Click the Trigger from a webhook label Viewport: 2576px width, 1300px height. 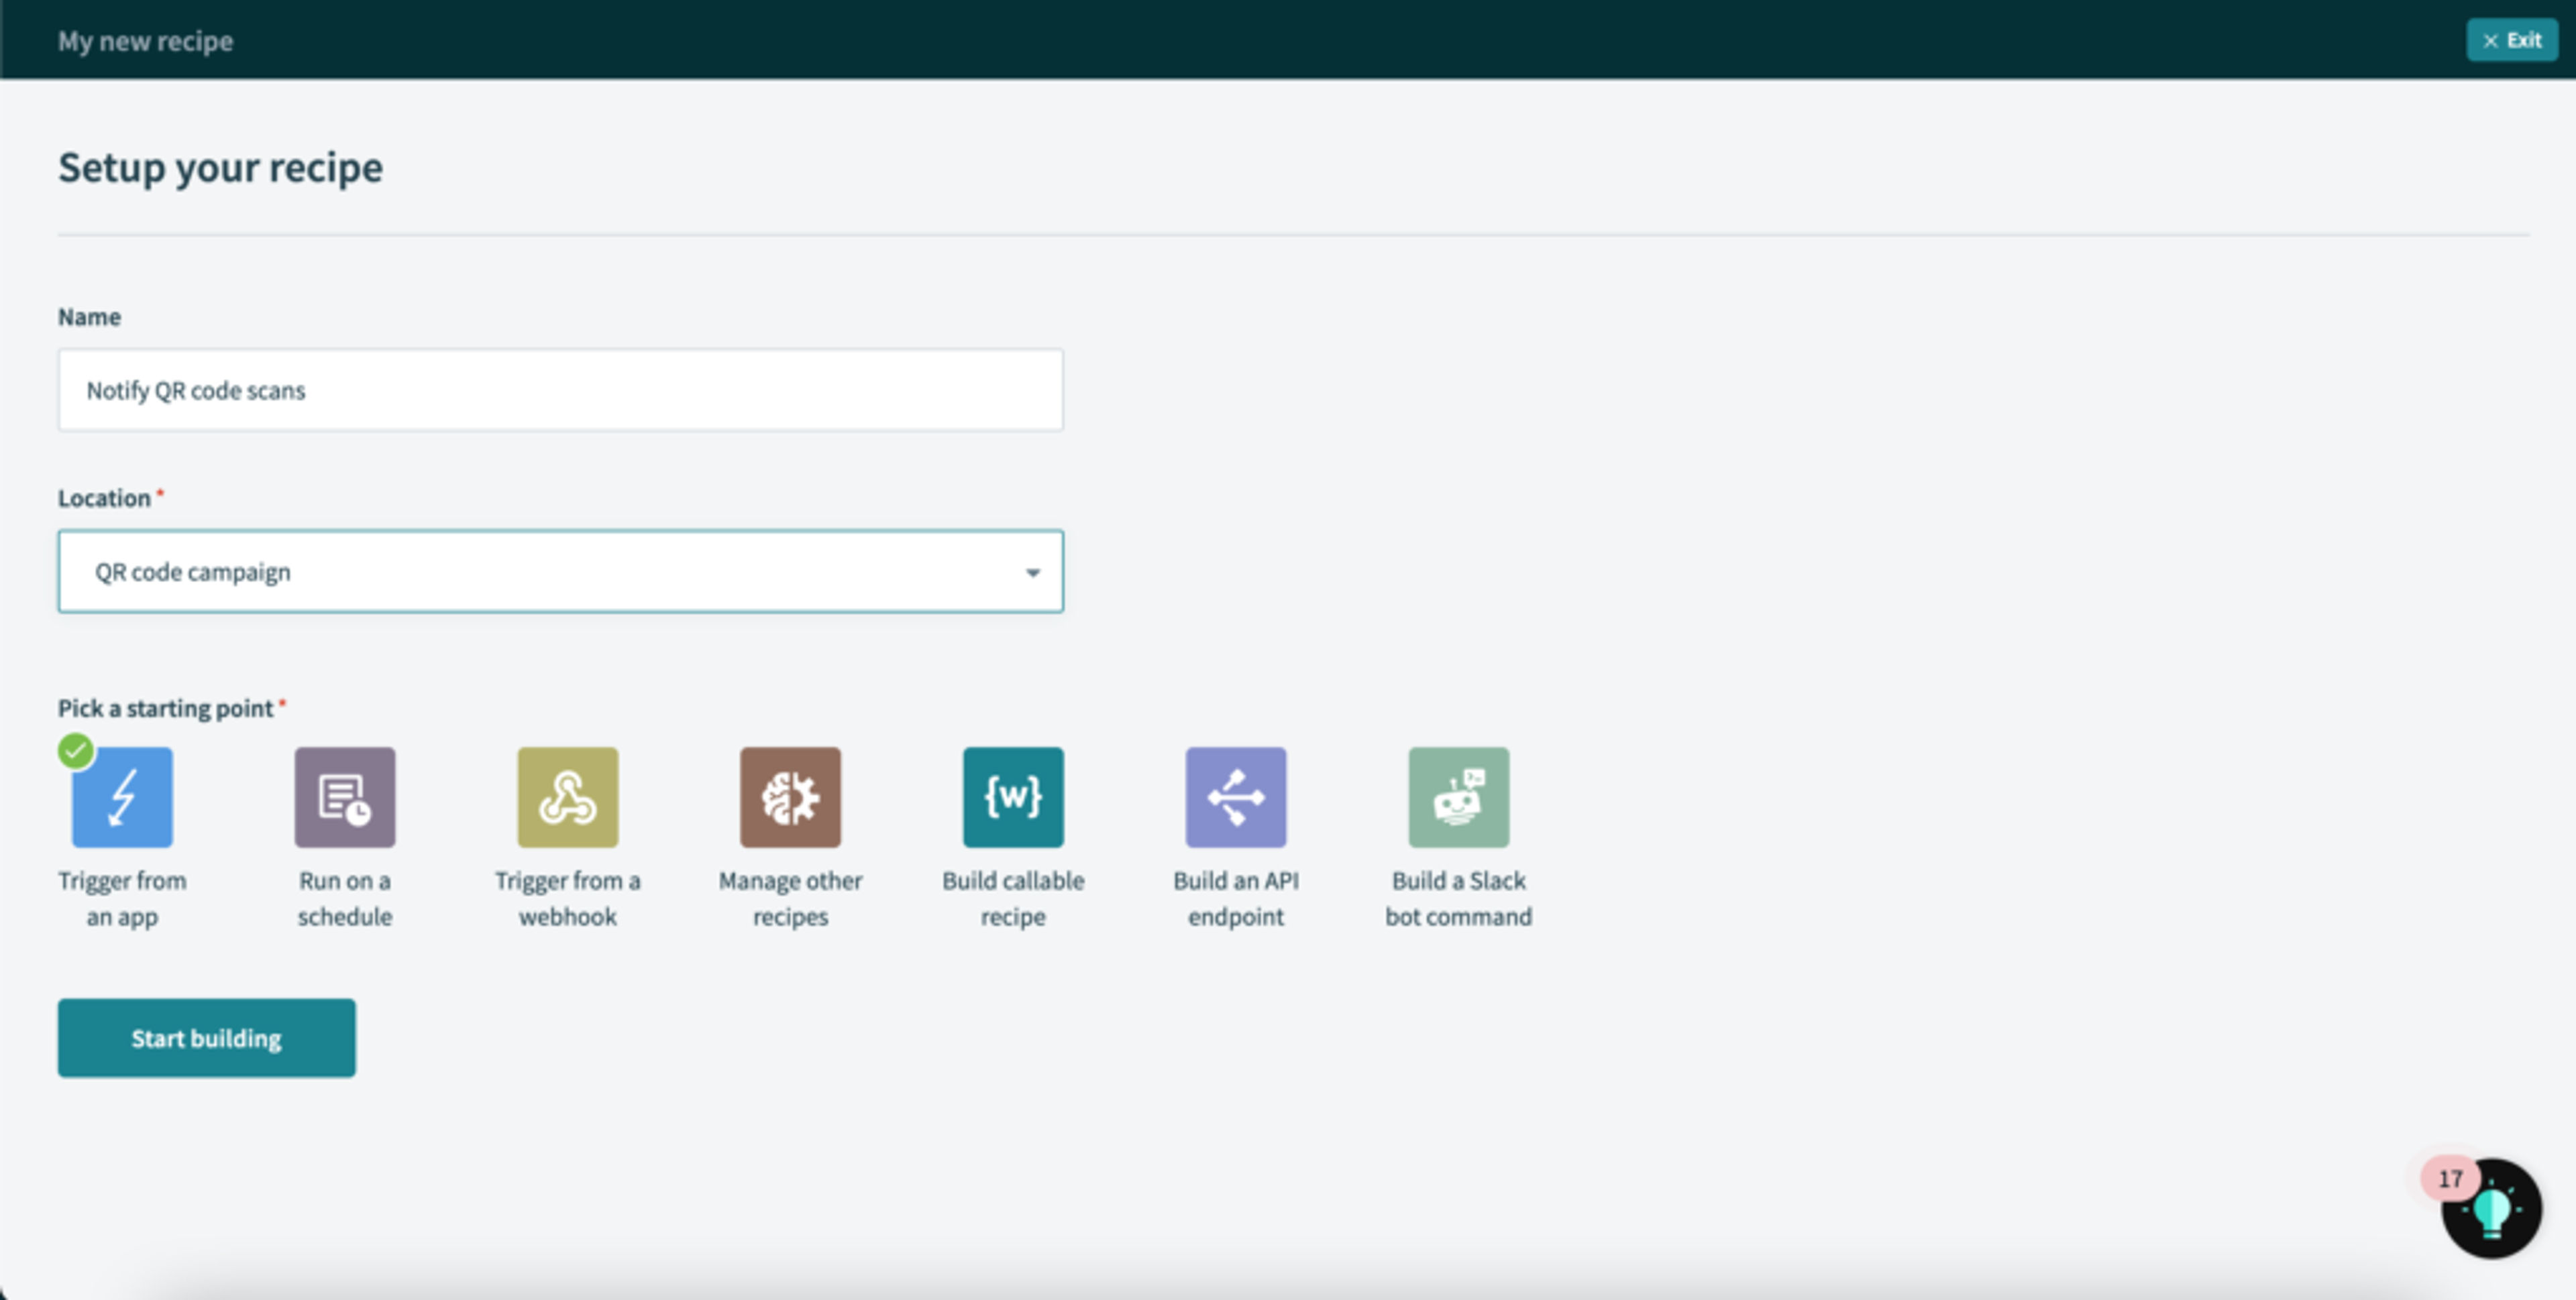(568, 898)
